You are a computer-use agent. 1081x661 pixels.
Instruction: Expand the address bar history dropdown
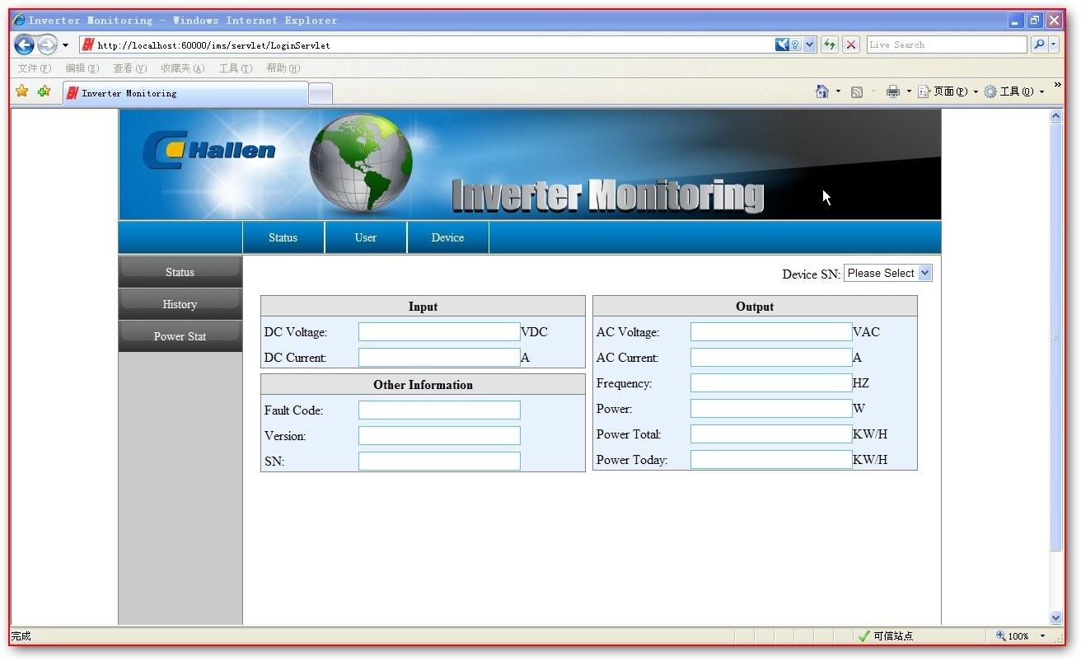809,45
